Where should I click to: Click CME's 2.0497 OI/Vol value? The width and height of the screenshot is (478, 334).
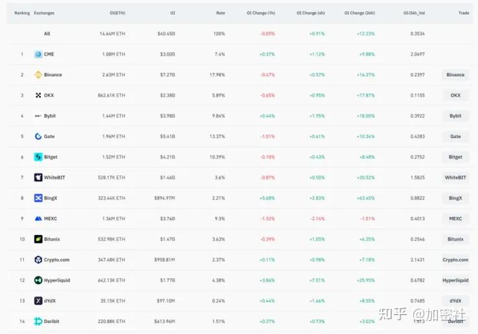click(x=417, y=54)
